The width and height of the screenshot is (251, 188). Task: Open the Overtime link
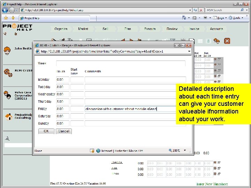point(117,162)
